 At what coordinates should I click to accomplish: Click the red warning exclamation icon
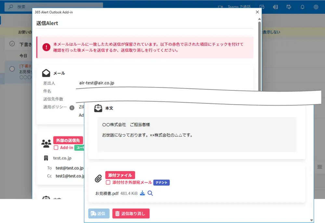tap(46, 47)
